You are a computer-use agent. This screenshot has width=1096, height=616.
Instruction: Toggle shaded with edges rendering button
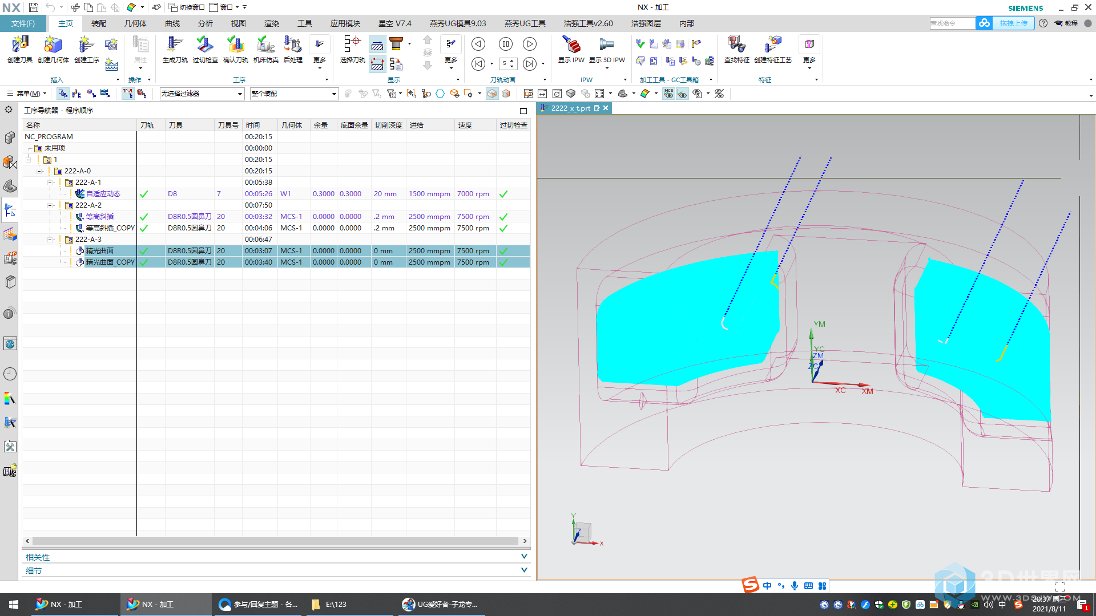[492, 94]
